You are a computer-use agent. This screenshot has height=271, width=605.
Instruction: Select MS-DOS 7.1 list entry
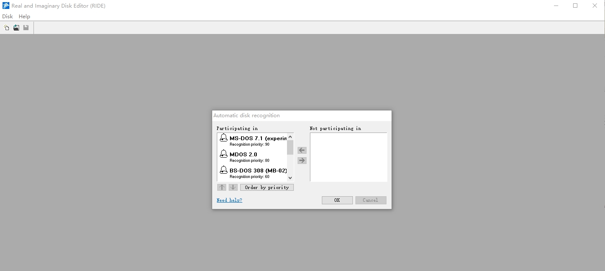point(252,141)
